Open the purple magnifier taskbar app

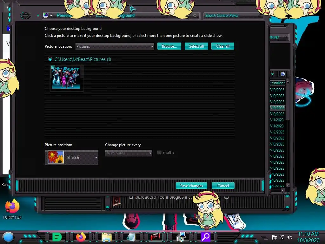click(x=206, y=237)
